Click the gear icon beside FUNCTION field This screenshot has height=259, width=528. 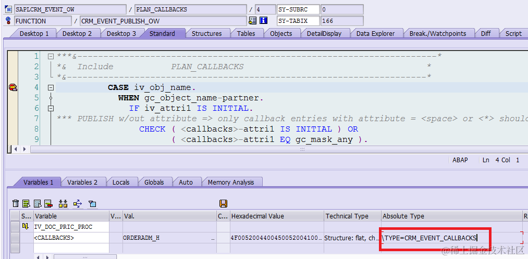[8, 21]
